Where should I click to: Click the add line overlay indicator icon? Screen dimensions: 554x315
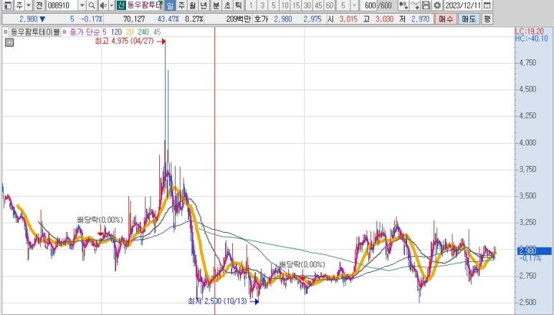pyautogui.click(x=415, y=5)
